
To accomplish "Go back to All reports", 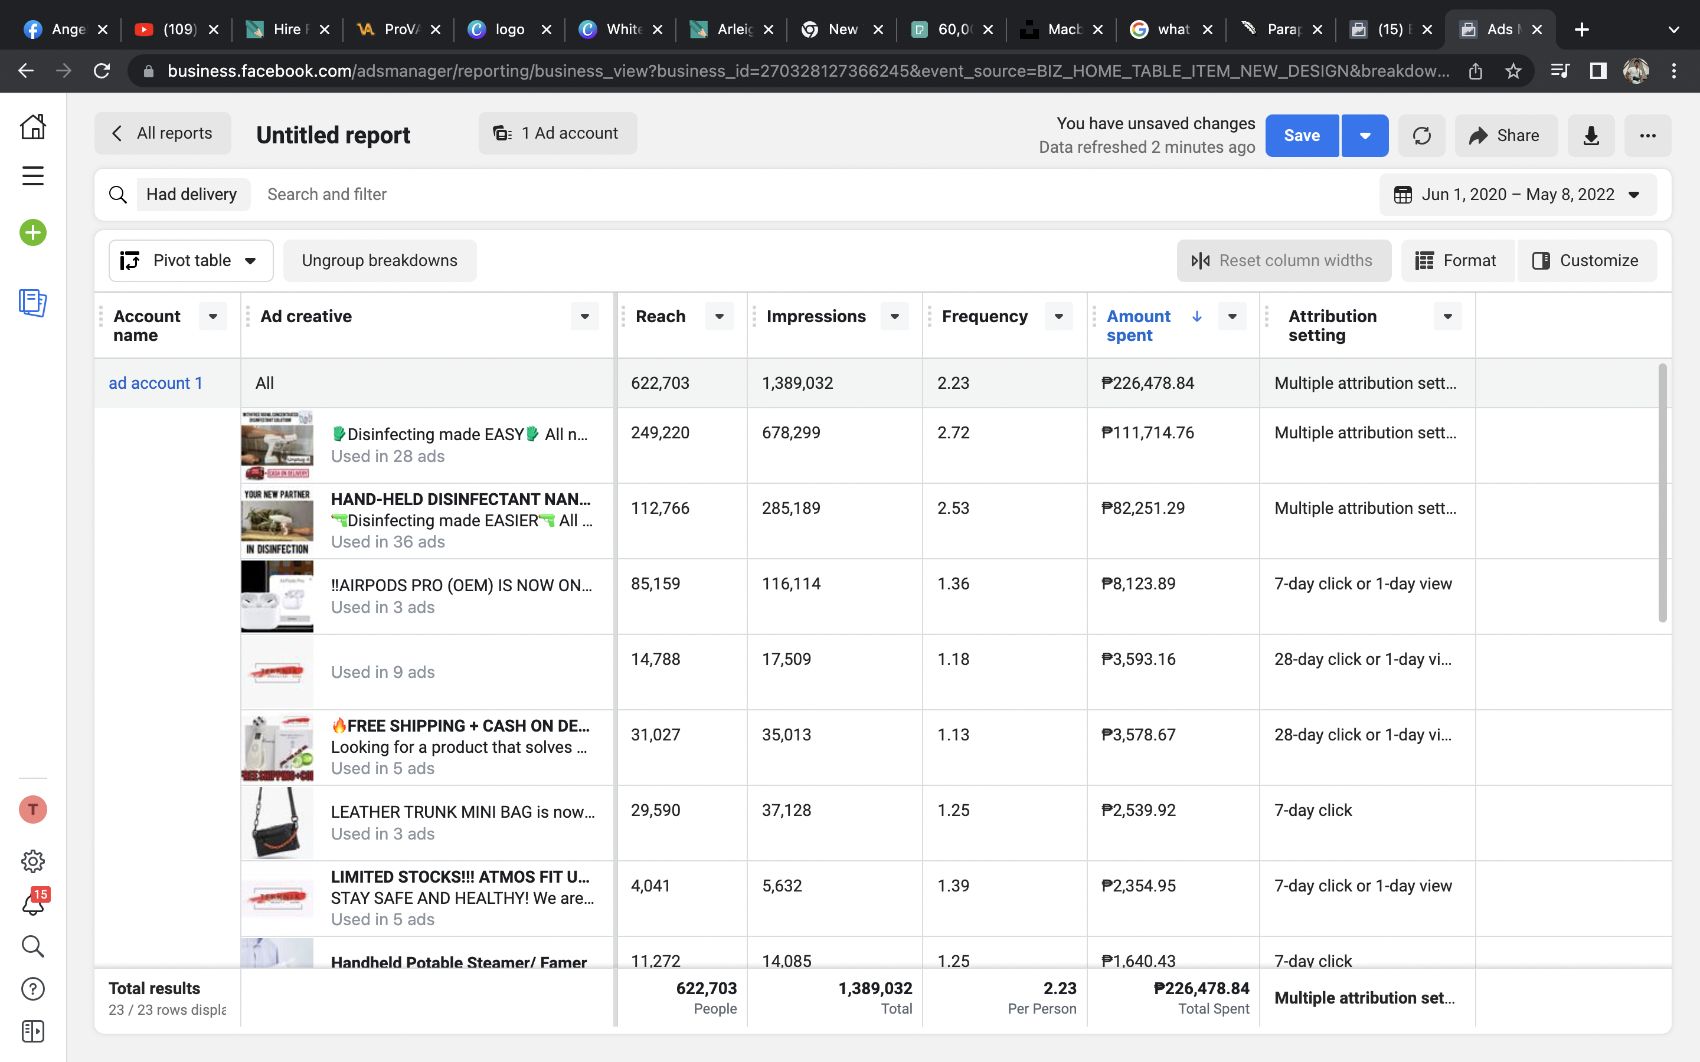I will [163, 133].
